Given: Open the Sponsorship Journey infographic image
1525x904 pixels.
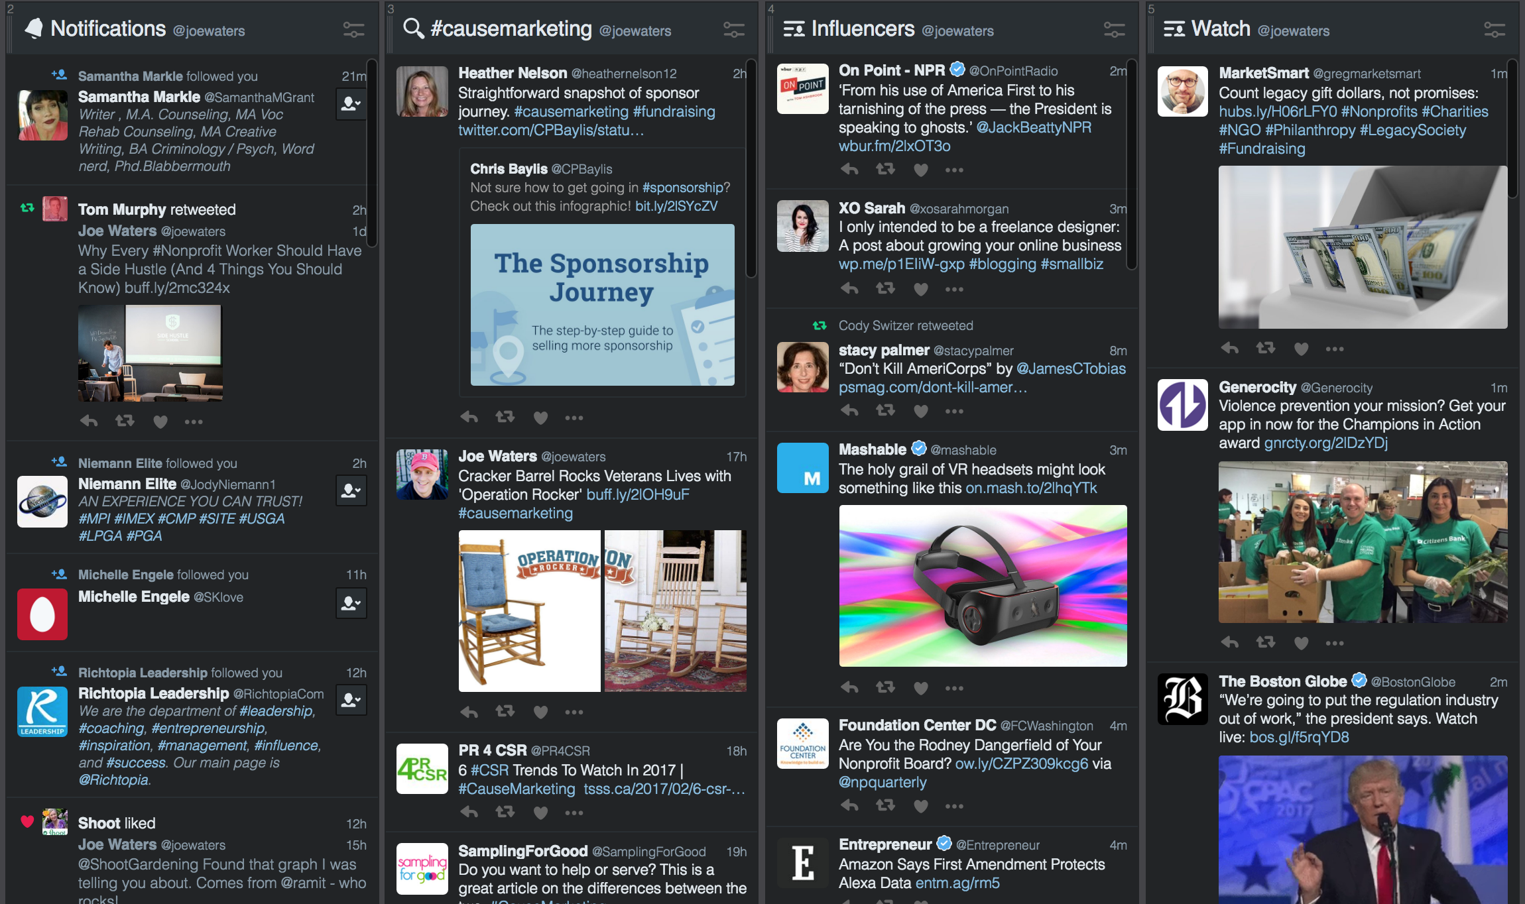Looking at the screenshot, I should [602, 305].
